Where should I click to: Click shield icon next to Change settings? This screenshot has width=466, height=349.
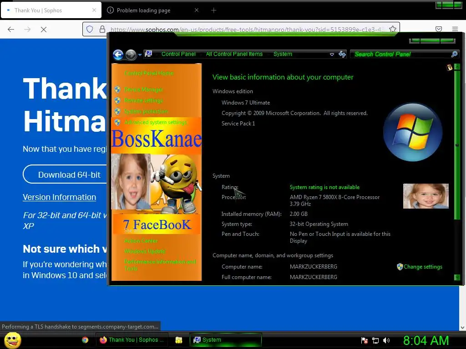[x=400, y=266]
